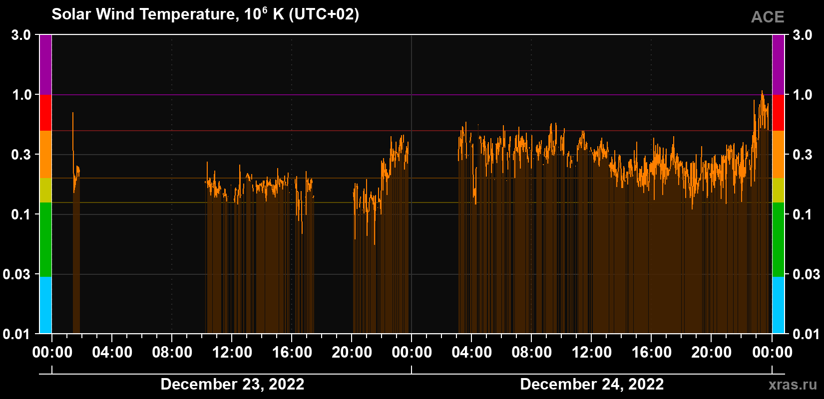
Task: Click the green segment of the left color scale
Action: [45, 239]
